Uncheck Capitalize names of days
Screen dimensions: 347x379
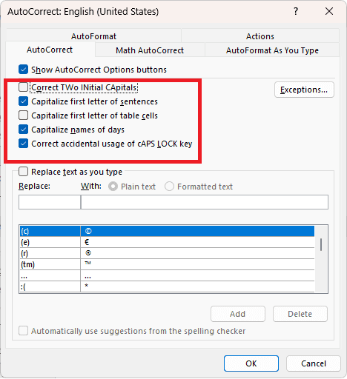coord(23,130)
